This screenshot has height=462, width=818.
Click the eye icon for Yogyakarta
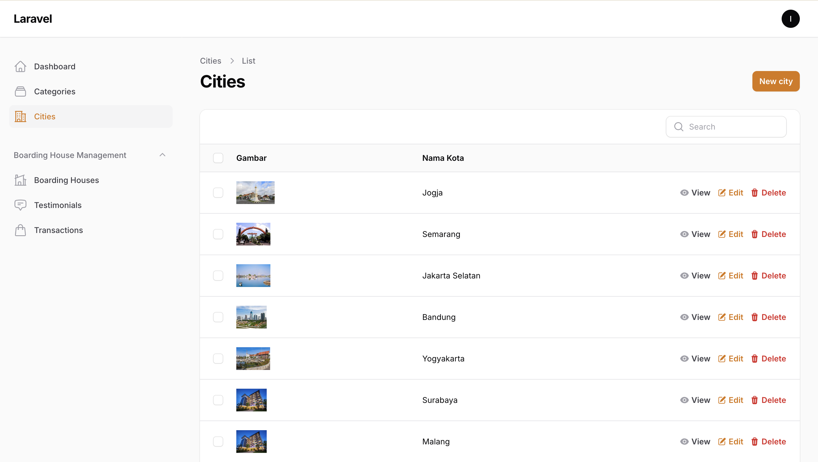(x=684, y=359)
